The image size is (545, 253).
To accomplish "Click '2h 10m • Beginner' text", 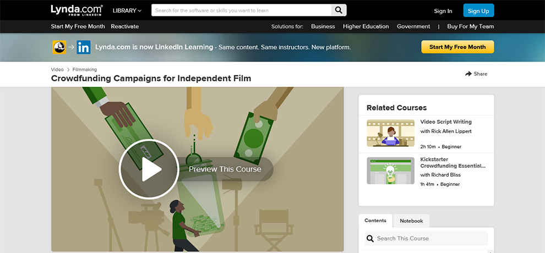I will click(x=441, y=147).
